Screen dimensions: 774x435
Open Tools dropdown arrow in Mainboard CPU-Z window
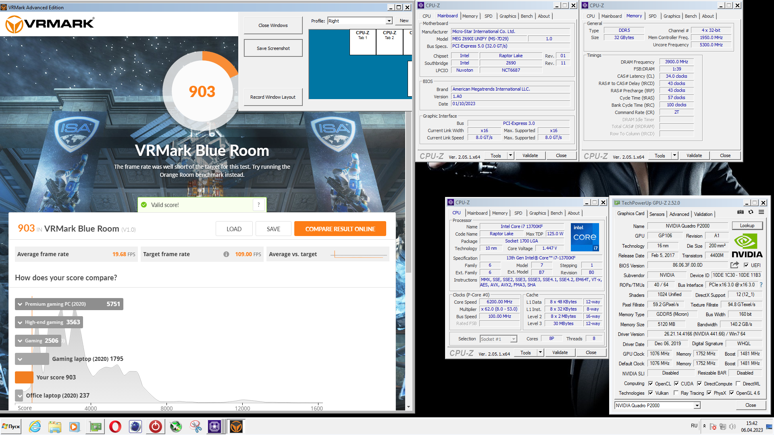click(510, 155)
